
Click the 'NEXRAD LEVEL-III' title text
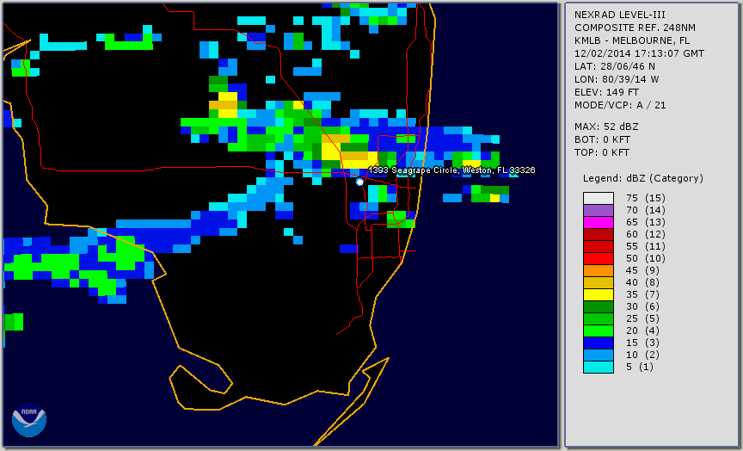coord(620,15)
